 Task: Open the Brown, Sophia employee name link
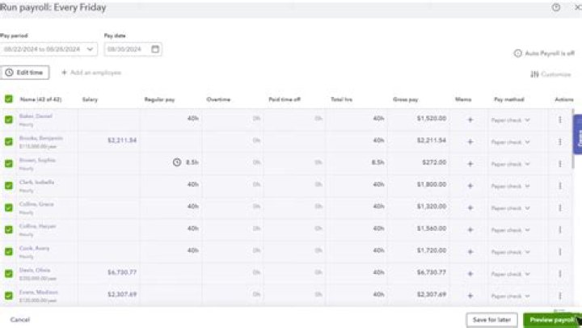(37, 160)
